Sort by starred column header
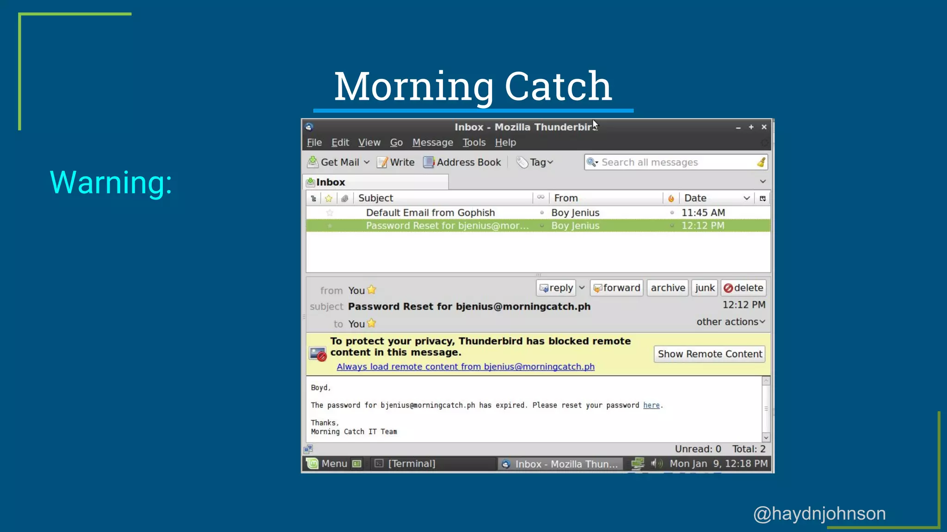This screenshot has width=947, height=532. 329,198
